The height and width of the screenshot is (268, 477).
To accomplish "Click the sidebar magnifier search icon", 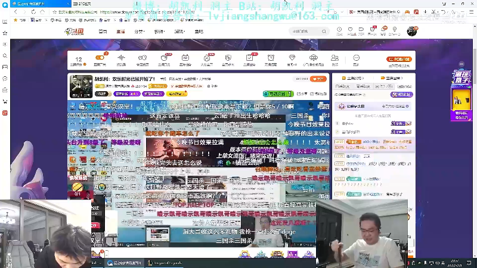I will coord(5,56).
